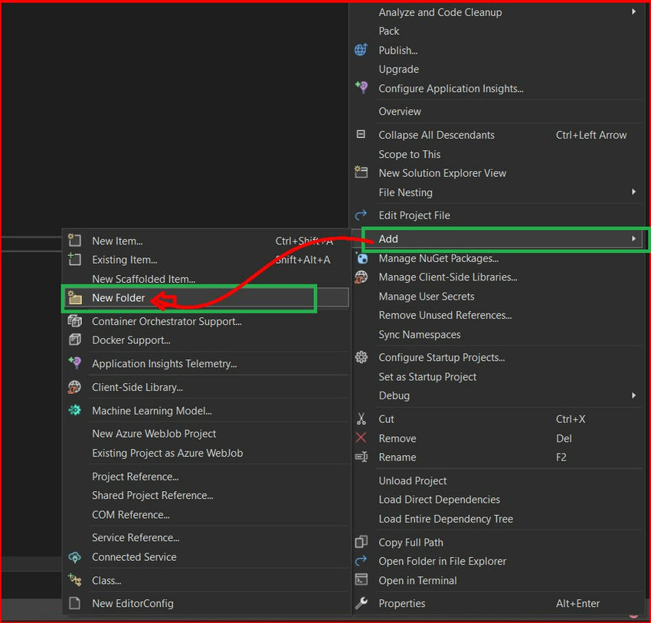Click the Copy Full Path icon

[361, 542]
